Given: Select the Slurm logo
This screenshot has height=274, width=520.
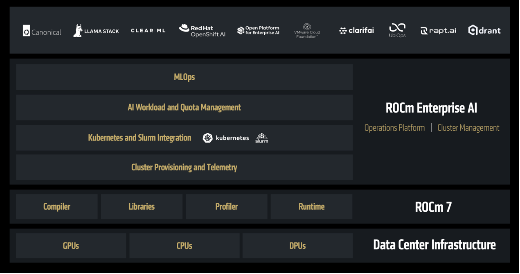Looking at the screenshot, I should (x=262, y=138).
